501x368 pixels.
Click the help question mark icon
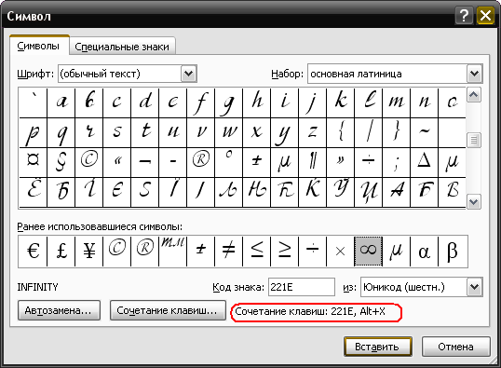(x=464, y=15)
